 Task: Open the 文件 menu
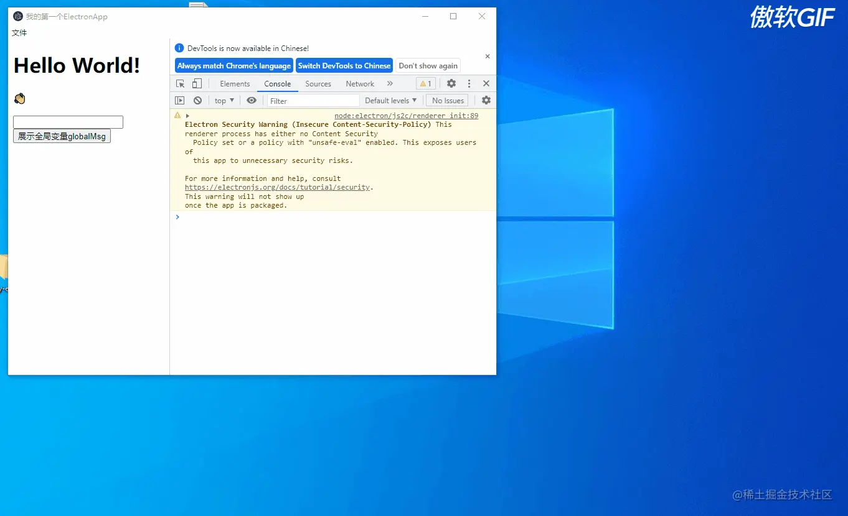pos(19,33)
